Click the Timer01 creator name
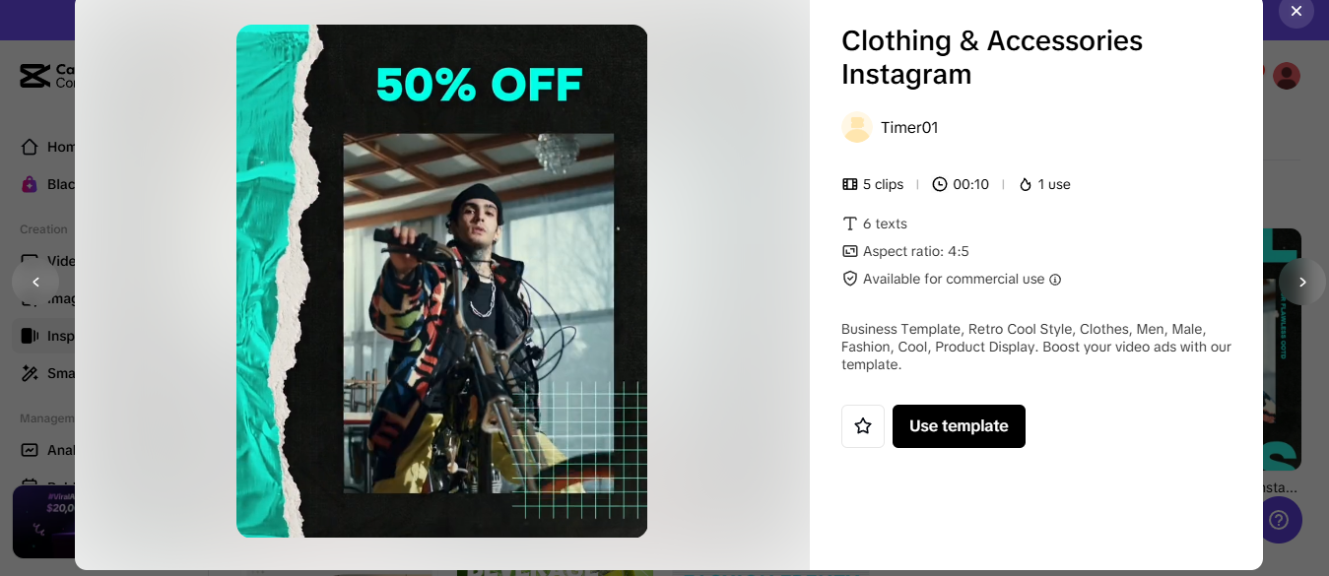The height and width of the screenshot is (576, 1329). pyautogui.click(x=909, y=128)
